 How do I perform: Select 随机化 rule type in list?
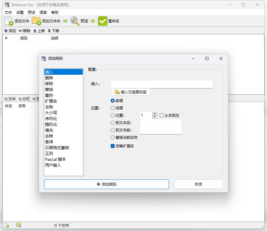pyautogui.click(x=63, y=124)
